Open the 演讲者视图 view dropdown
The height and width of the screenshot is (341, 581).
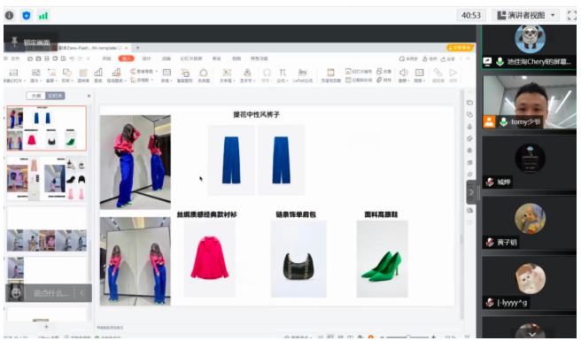pyautogui.click(x=526, y=16)
